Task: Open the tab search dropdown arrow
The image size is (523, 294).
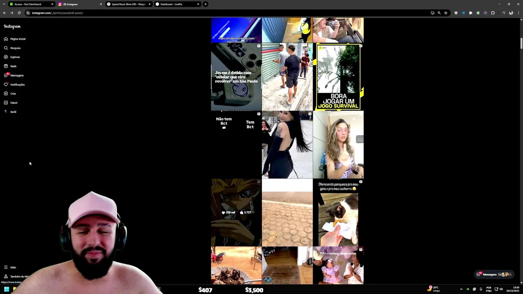Action: point(4,4)
